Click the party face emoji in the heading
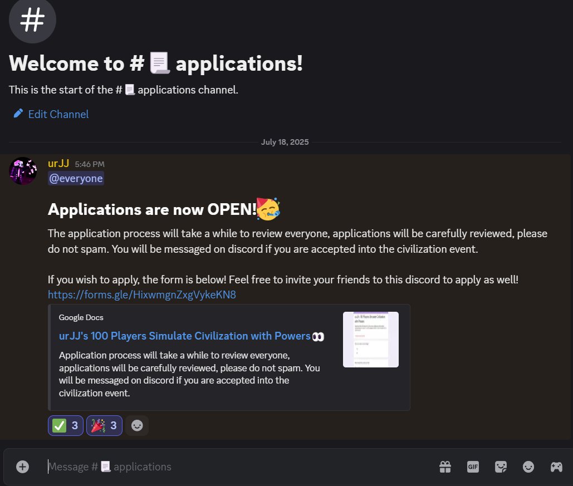This screenshot has width=573, height=486. tap(268, 209)
